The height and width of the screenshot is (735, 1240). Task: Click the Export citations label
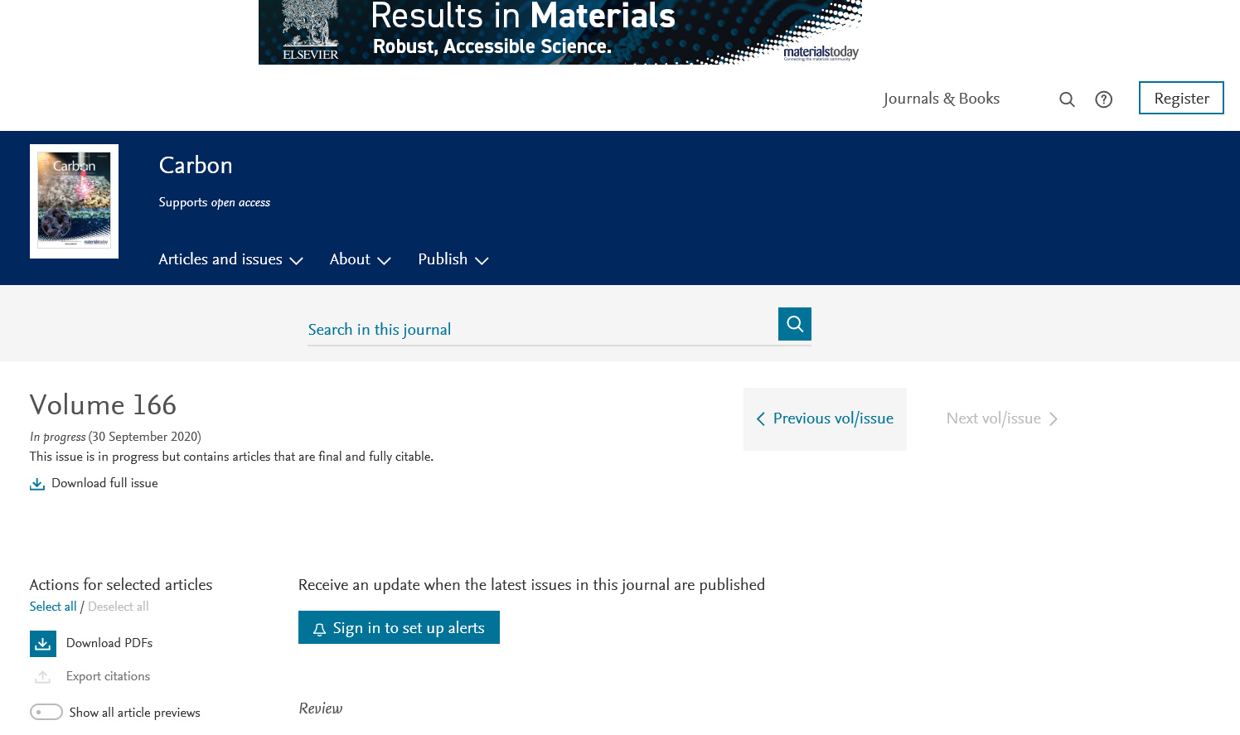click(109, 676)
